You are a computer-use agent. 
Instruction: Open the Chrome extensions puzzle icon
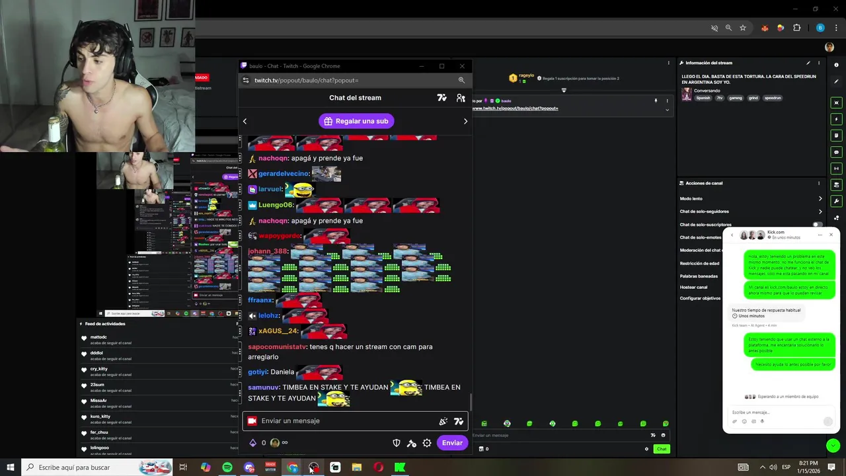(x=796, y=28)
